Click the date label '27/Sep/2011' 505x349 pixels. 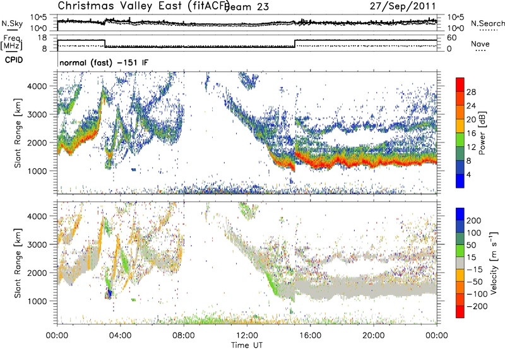tap(403, 6)
